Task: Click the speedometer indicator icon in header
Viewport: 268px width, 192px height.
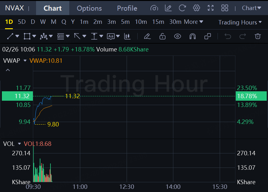Action: pos(154,8)
